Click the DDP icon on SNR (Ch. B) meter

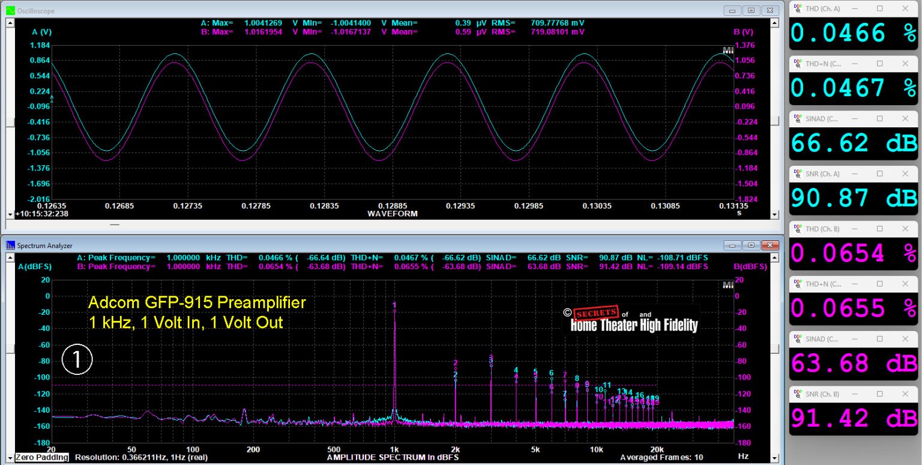coord(798,394)
